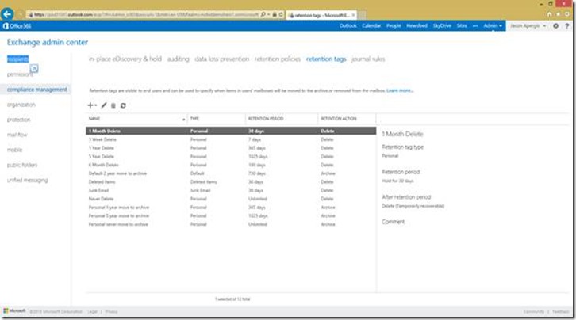This screenshot has height=320, width=576.
Task: Open mobile in left navigation
Action: click(15, 150)
